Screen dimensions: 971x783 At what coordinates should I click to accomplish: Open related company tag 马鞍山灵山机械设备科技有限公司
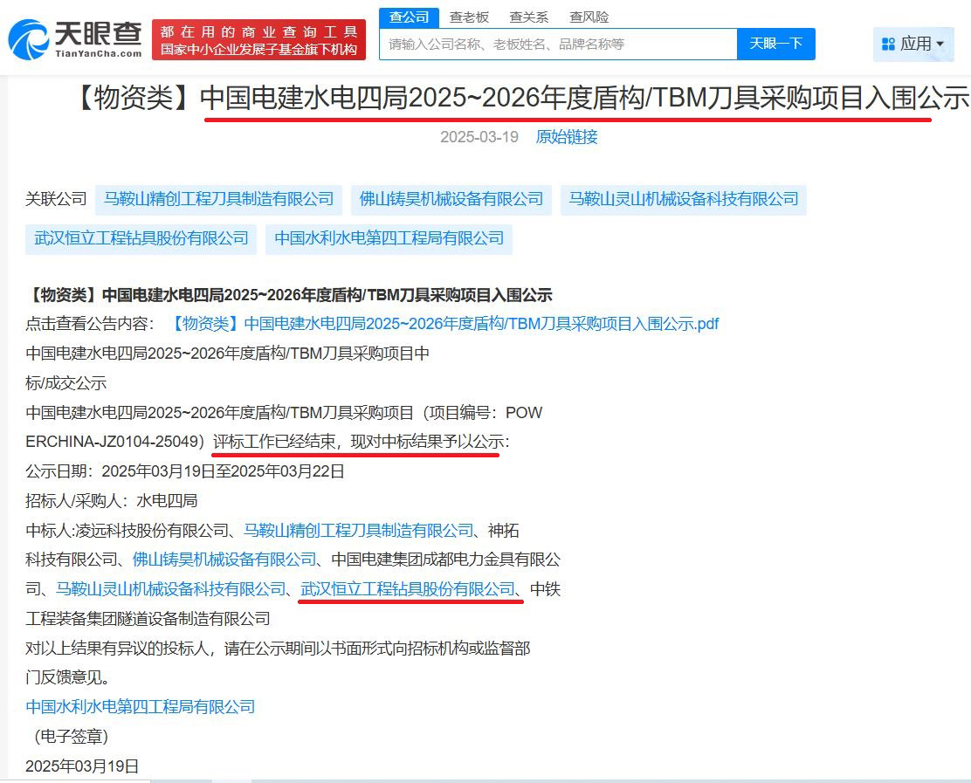pos(684,199)
